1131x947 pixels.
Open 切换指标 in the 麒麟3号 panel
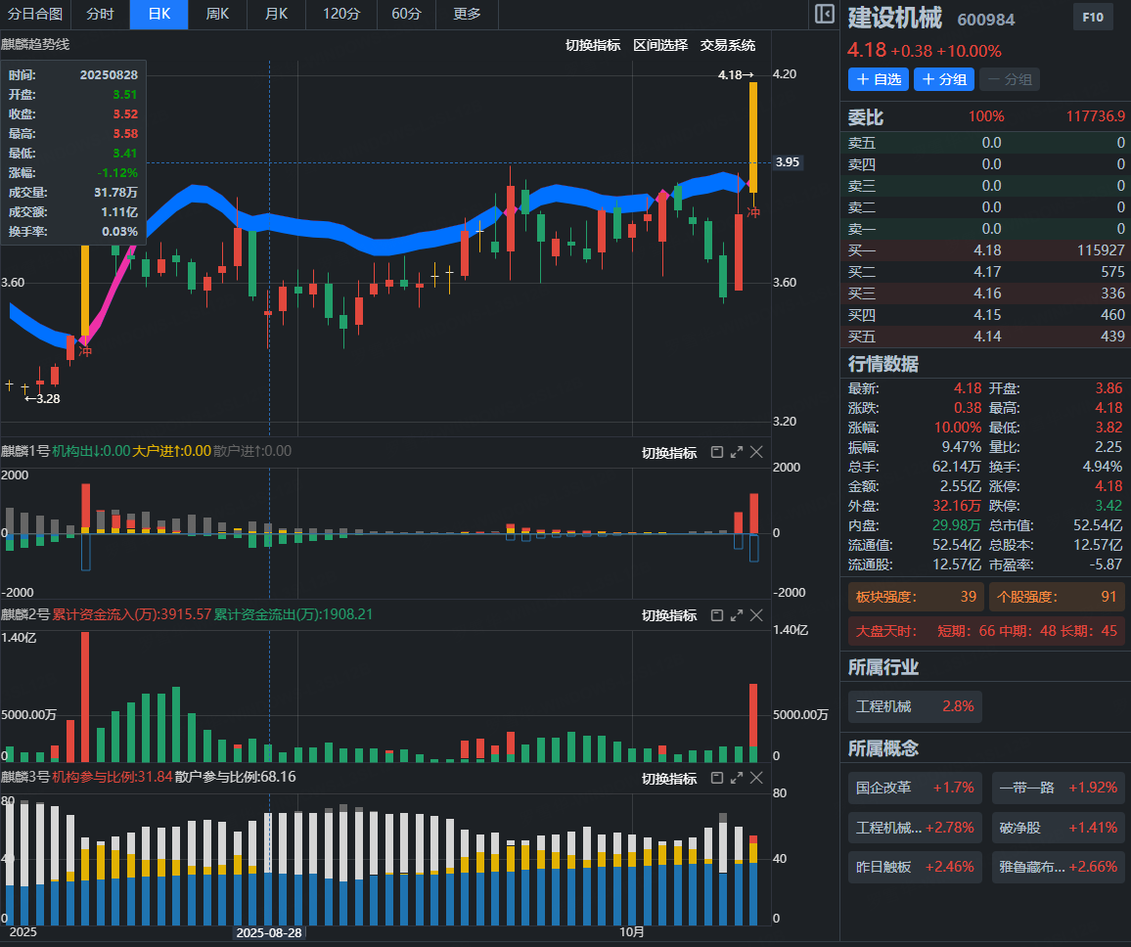[669, 779]
